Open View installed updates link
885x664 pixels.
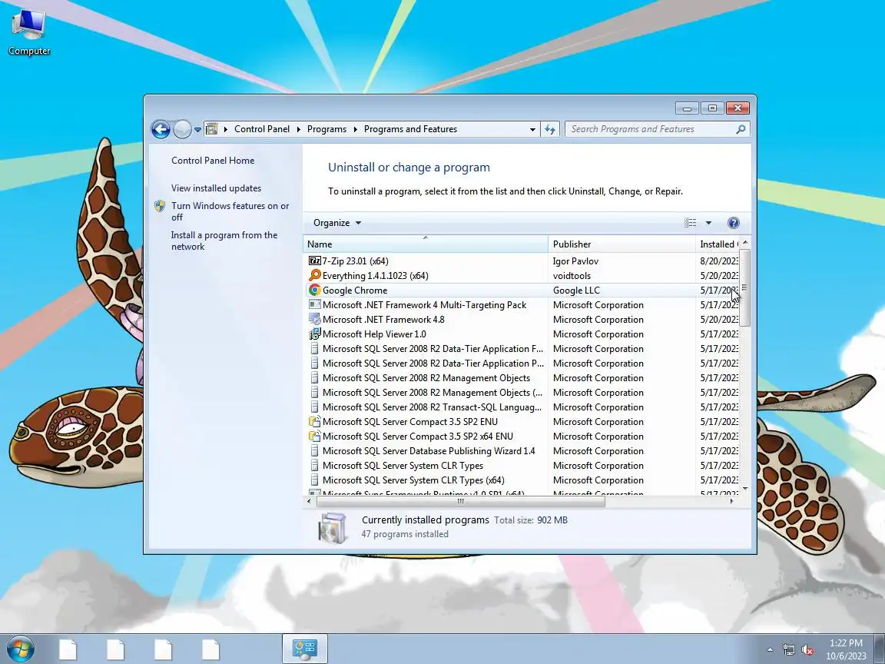click(216, 188)
